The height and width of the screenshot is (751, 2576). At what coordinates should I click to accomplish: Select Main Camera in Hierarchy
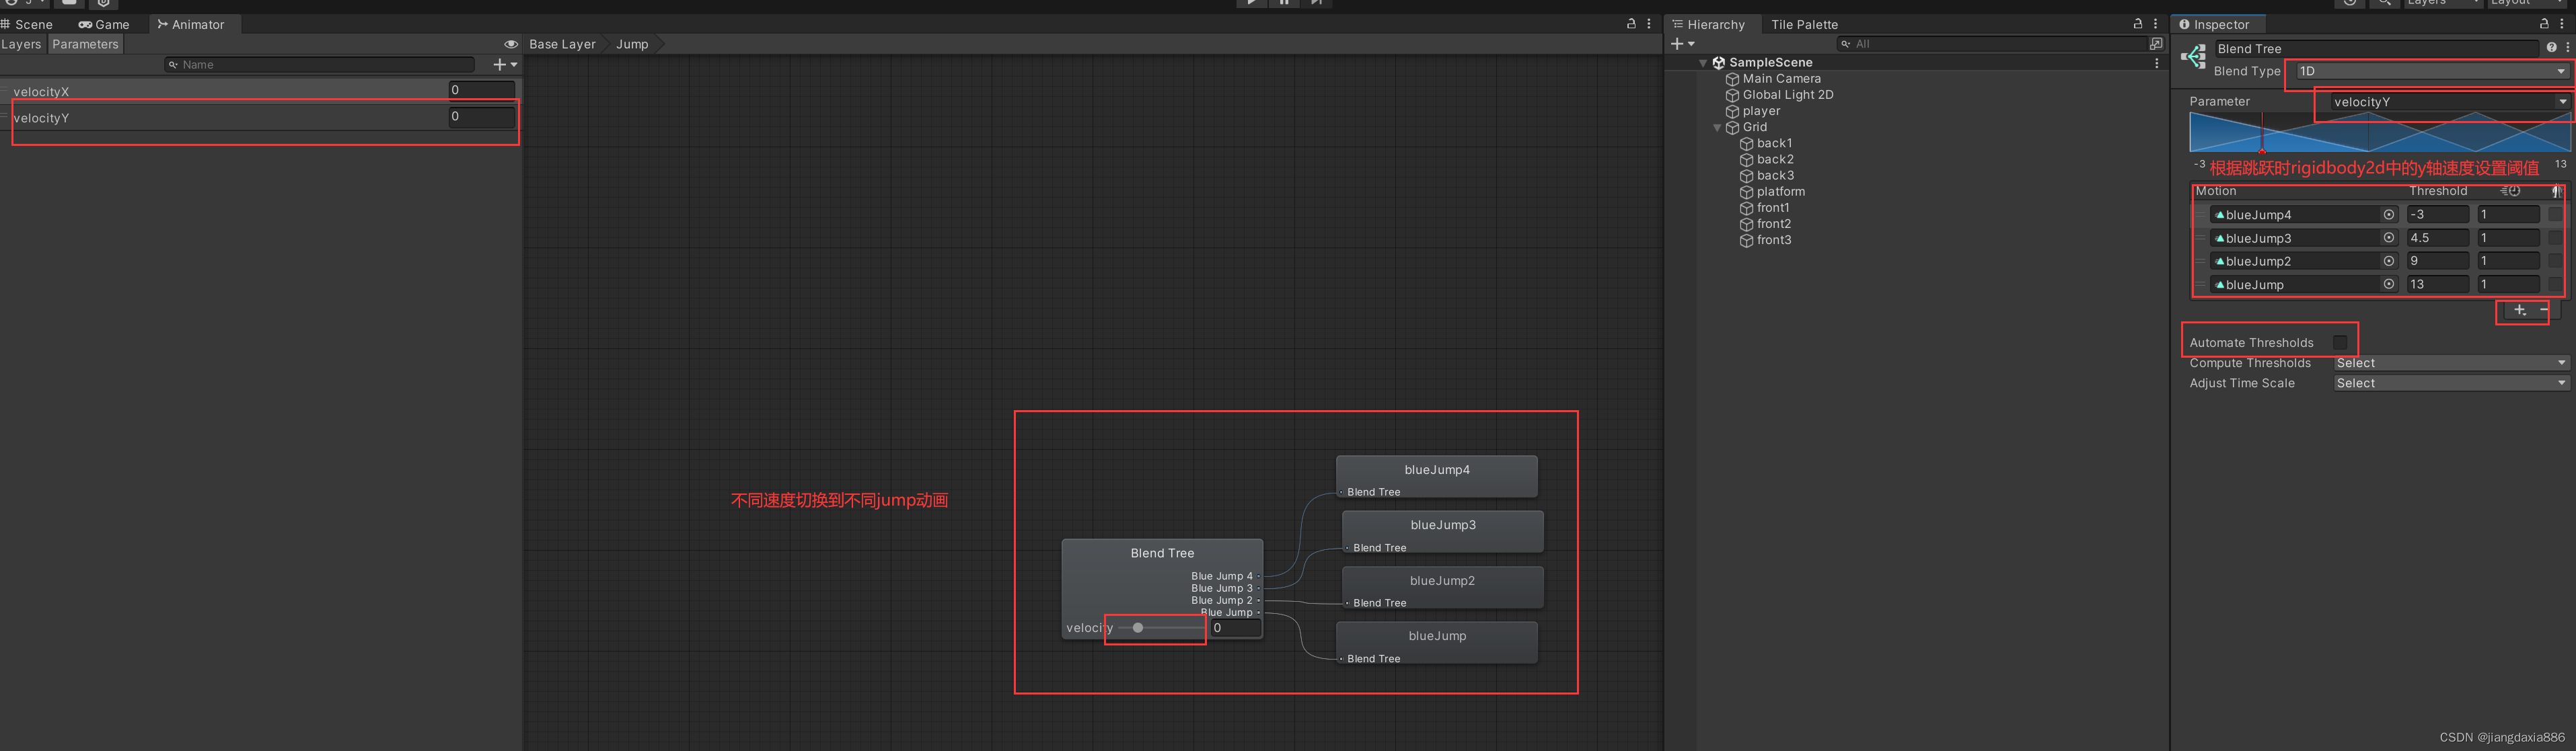[1782, 79]
